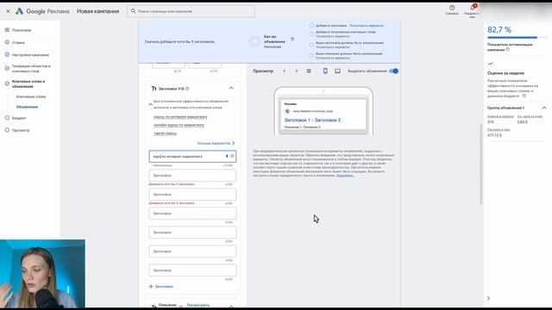Click Посмотреть link beside Описания
This screenshot has width=552, height=310.
198,305
